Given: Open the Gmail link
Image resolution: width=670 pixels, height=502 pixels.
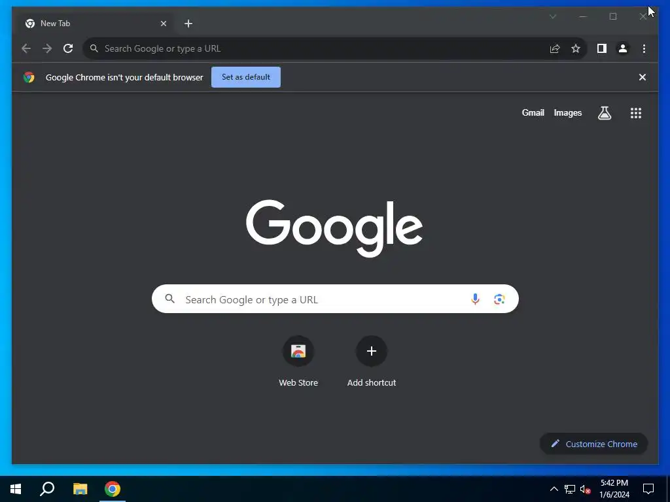Looking at the screenshot, I should [x=533, y=112].
